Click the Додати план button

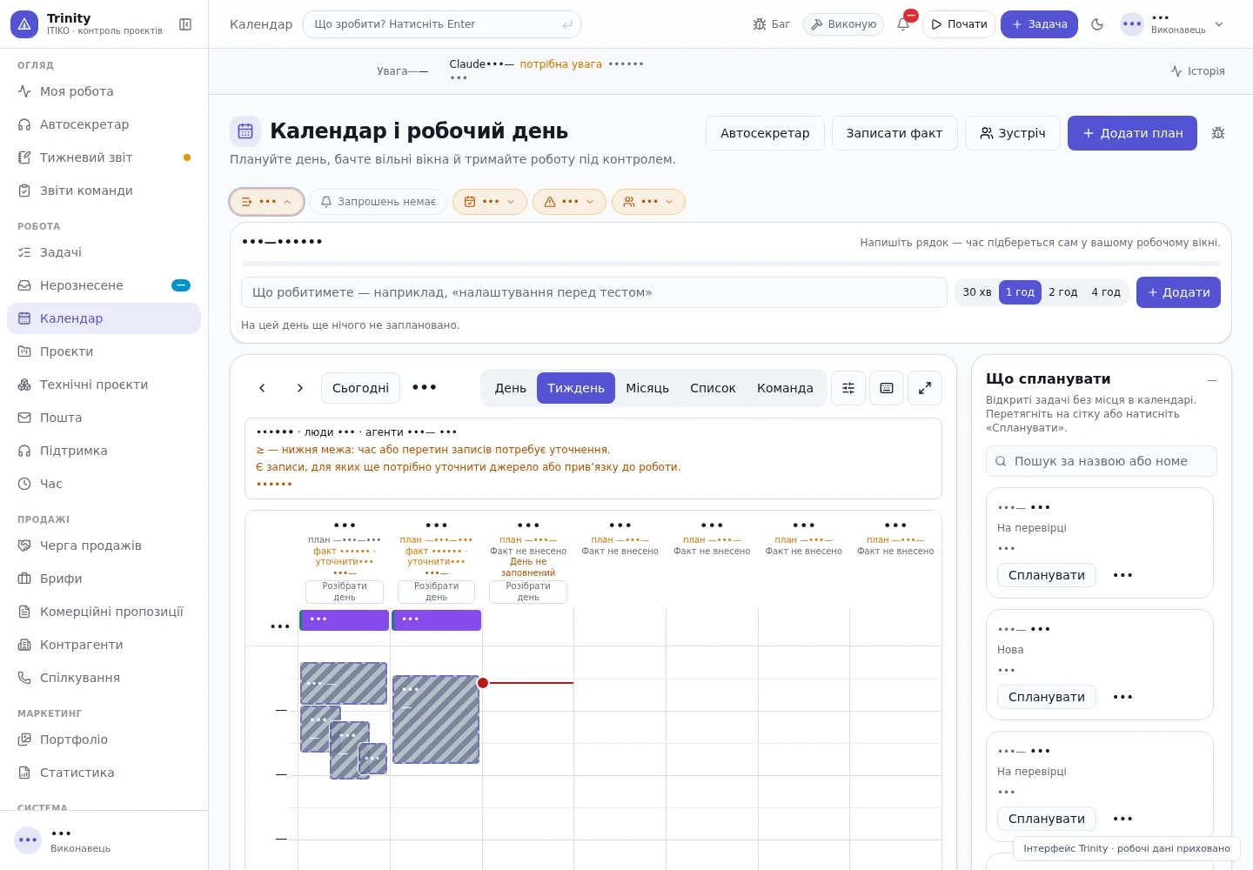(1132, 133)
